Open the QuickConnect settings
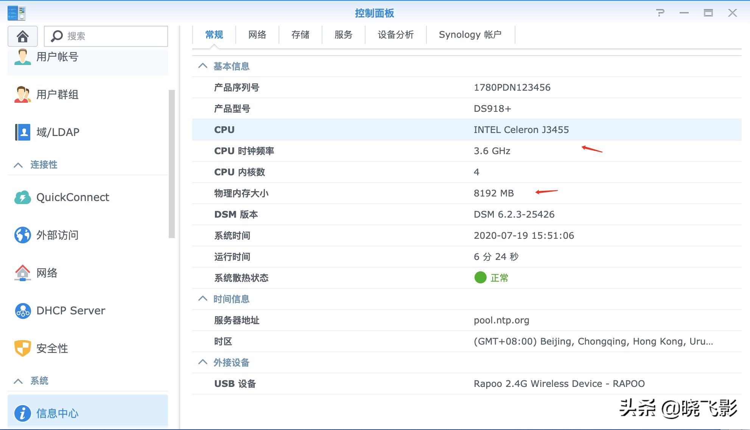Image resolution: width=750 pixels, height=430 pixels. [72, 197]
